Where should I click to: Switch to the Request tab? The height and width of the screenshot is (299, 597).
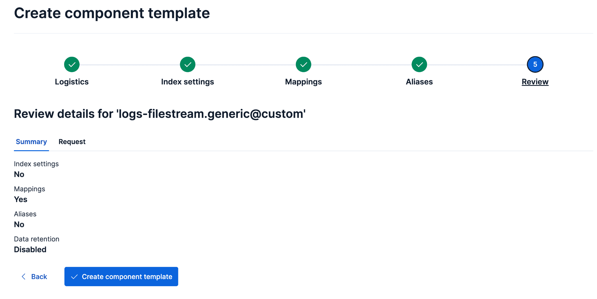click(72, 142)
